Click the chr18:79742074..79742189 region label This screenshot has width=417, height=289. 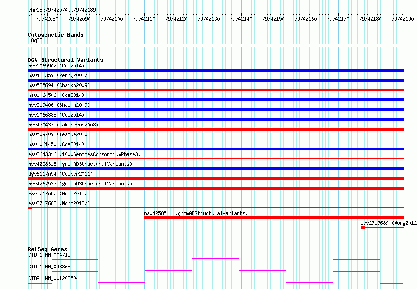62,10
